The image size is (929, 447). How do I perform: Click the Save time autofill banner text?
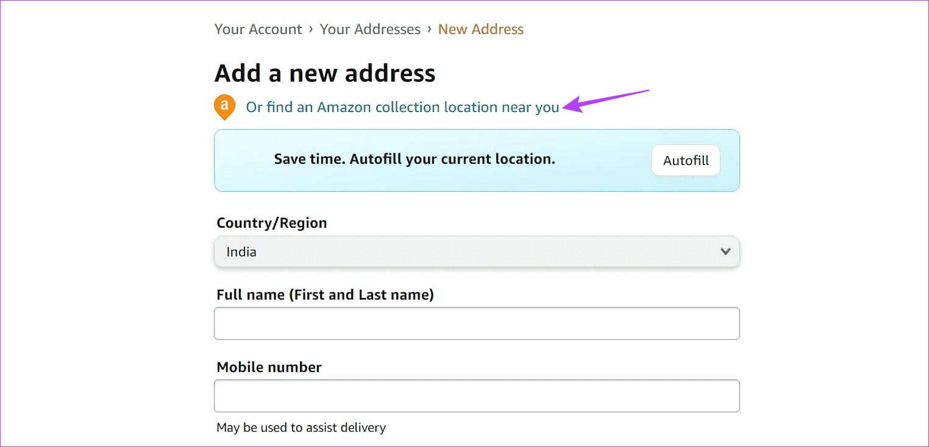click(x=415, y=160)
